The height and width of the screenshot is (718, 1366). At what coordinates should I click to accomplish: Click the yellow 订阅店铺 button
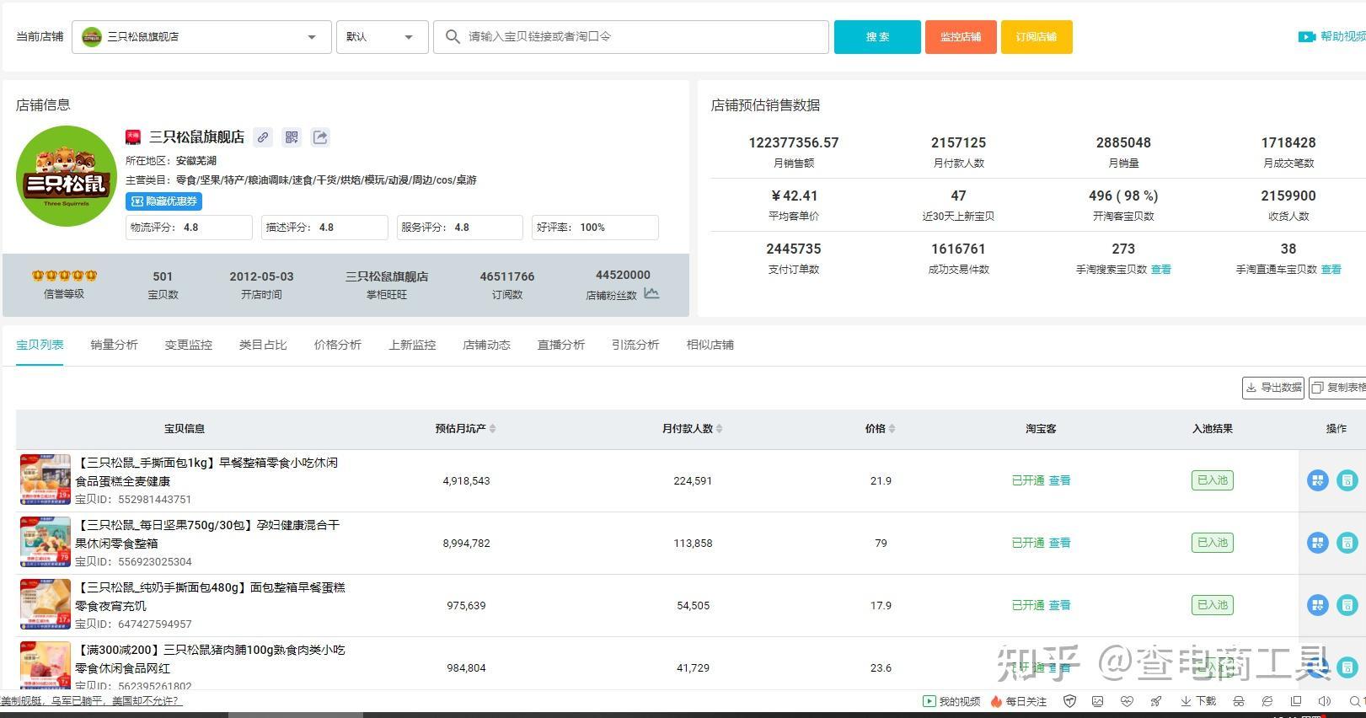tap(1037, 37)
